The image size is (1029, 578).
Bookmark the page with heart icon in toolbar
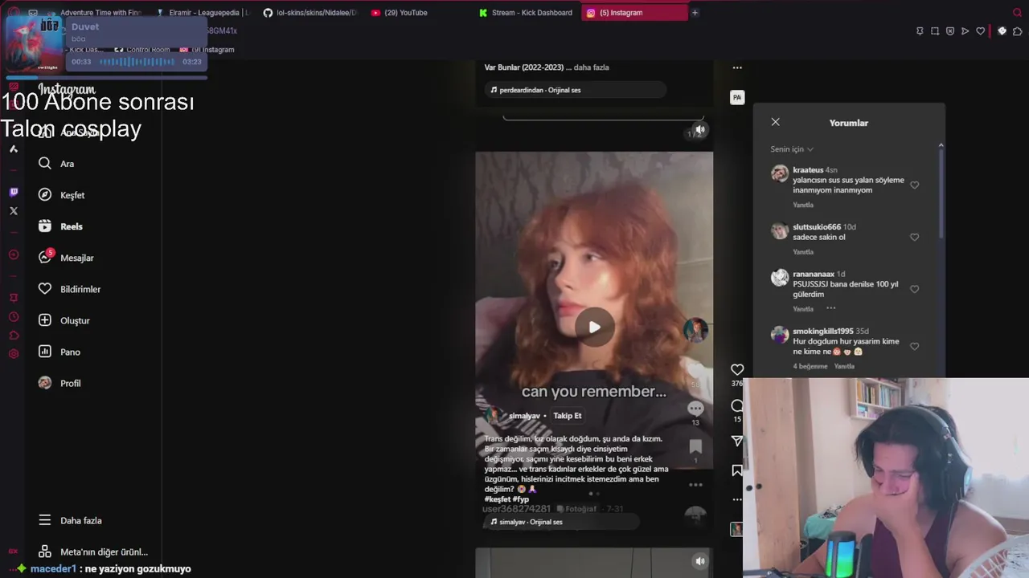pyautogui.click(x=981, y=31)
